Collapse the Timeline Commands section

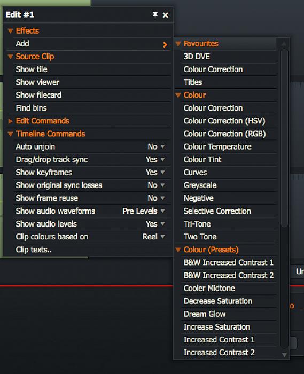click(10, 134)
